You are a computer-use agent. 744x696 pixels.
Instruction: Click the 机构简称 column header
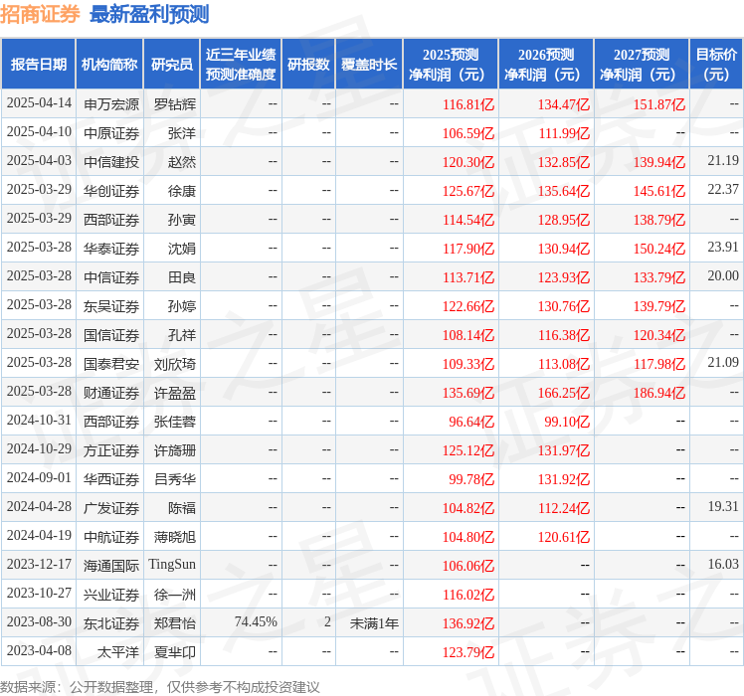click(109, 65)
